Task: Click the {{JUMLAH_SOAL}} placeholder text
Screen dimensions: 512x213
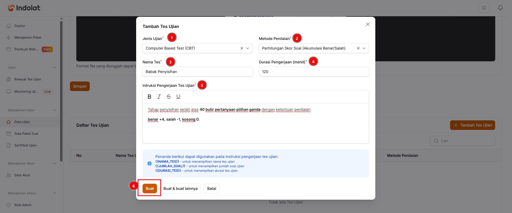Action: pyautogui.click(x=170, y=166)
